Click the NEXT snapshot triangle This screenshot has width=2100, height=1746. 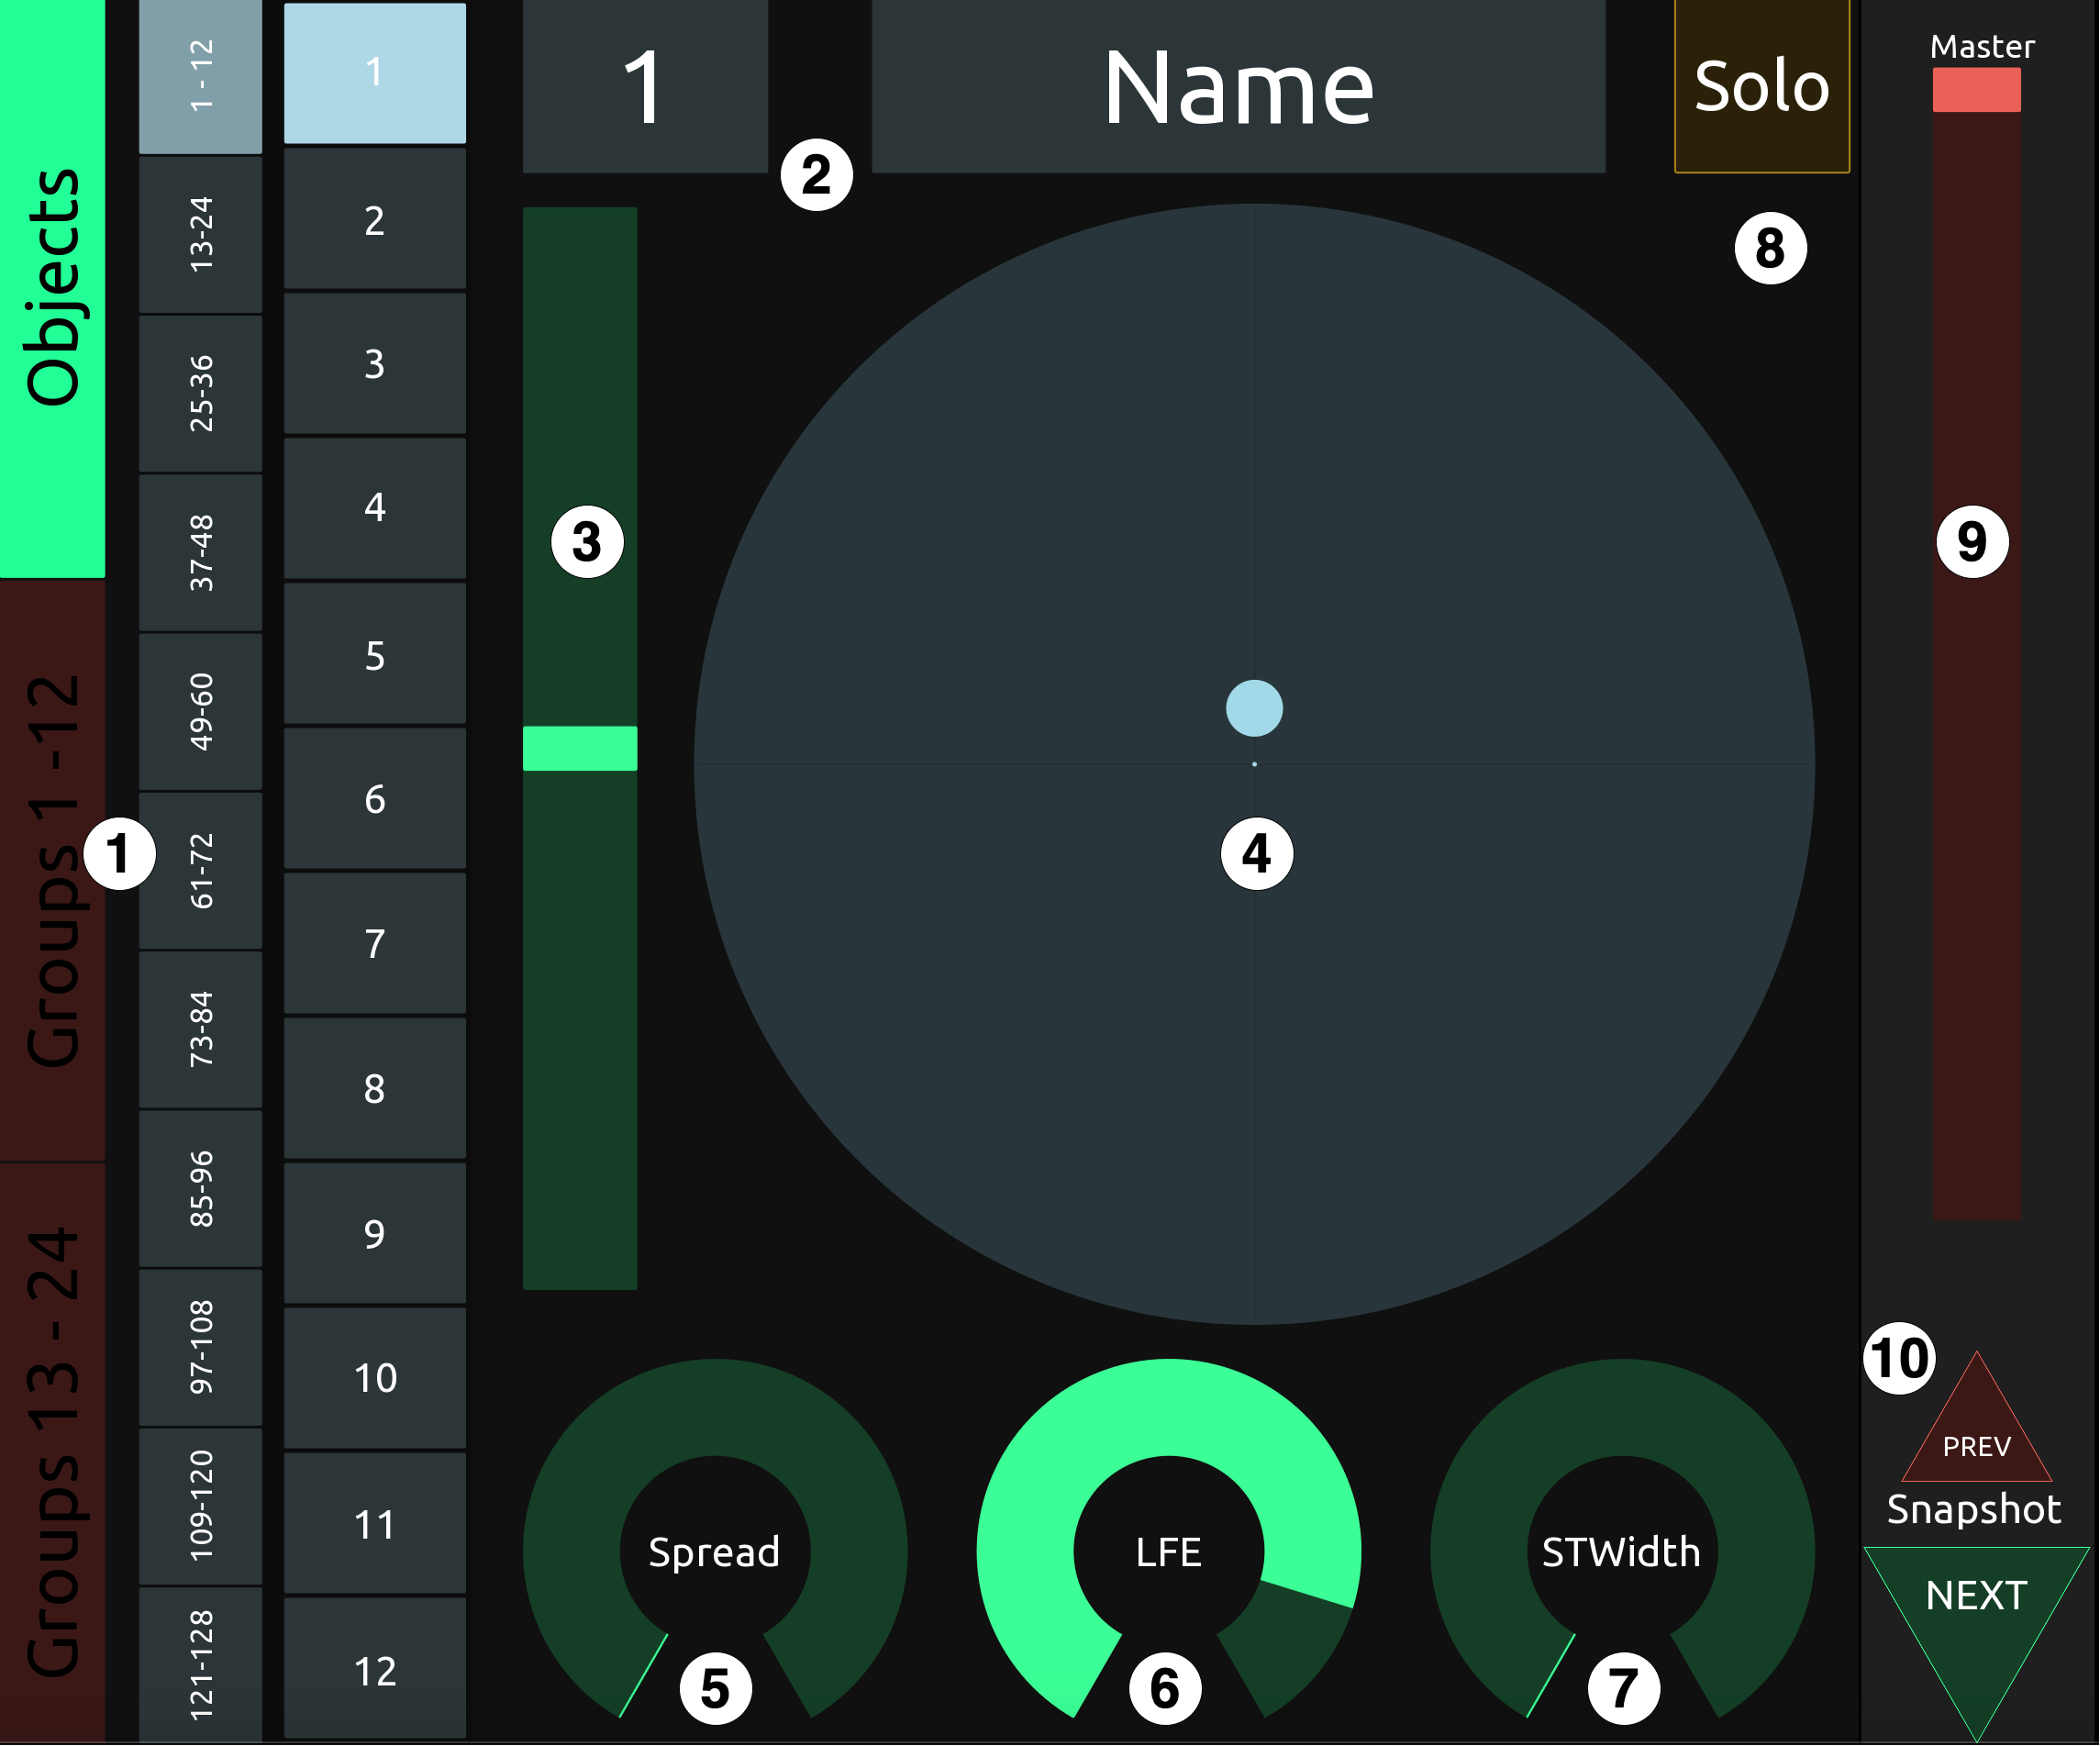point(1976,1612)
